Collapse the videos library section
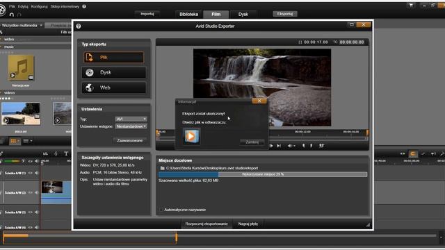Screen dimensions: 445x250 pyautogui.click(x=1, y=92)
